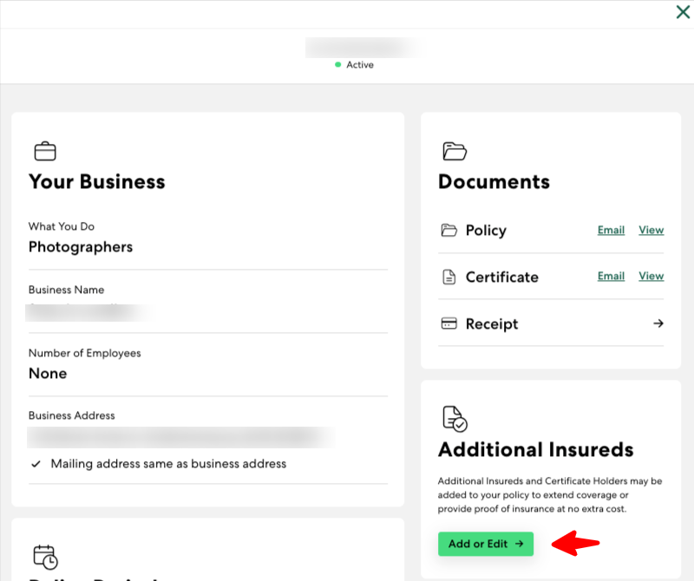Email the Policy document
694x581 pixels.
tap(611, 230)
